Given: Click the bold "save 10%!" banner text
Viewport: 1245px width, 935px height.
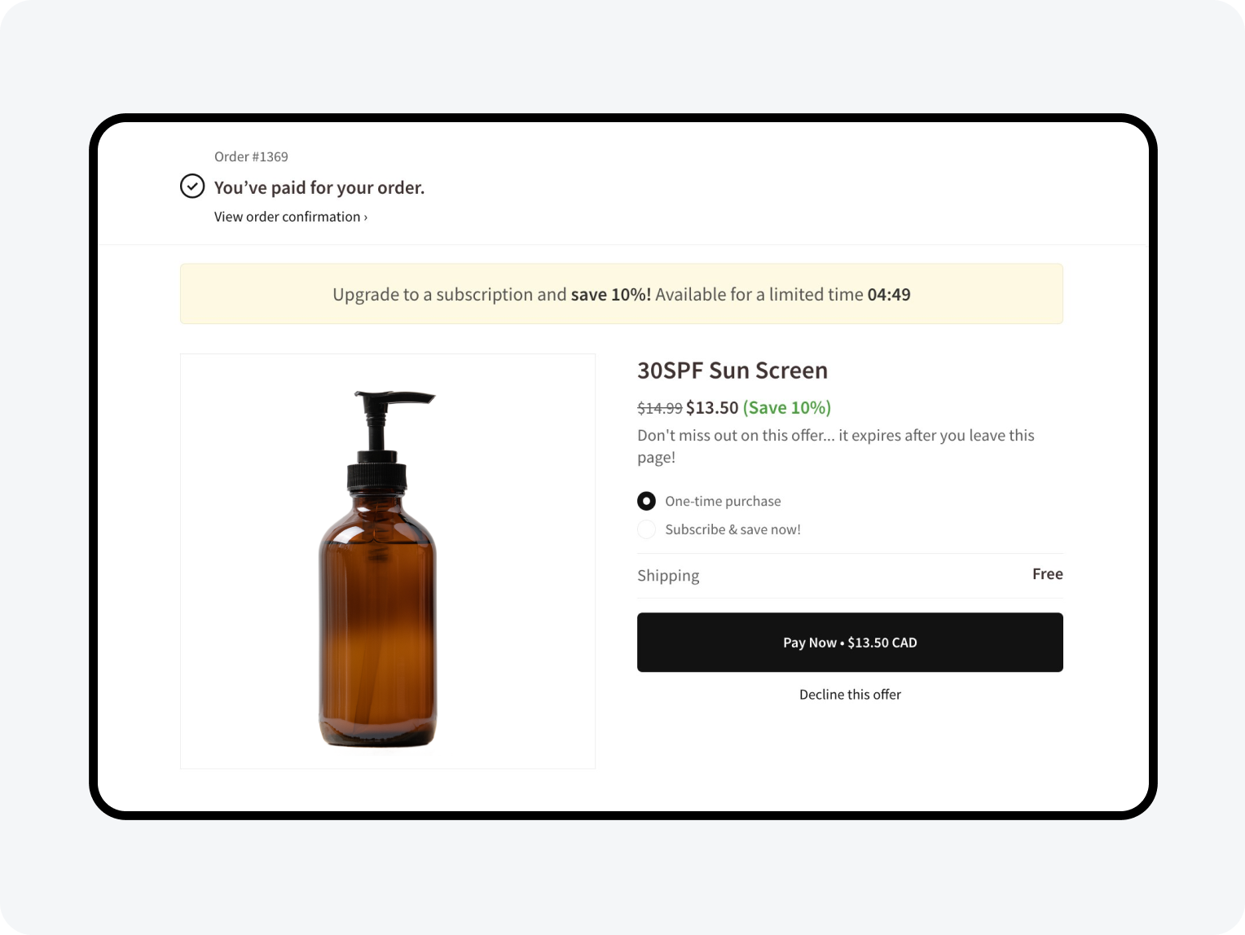Looking at the screenshot, I should click(611, 295).
